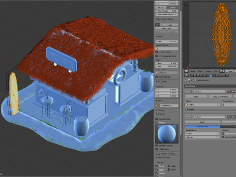
Task: Enable the Textured Solid checkbox
Action: pyautogui.click(x=157, y=119)
